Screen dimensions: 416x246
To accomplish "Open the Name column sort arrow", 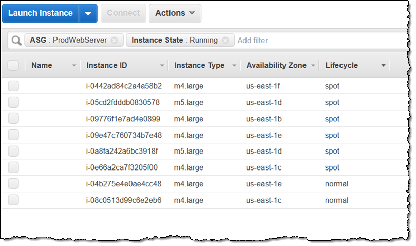I will 74,66.
